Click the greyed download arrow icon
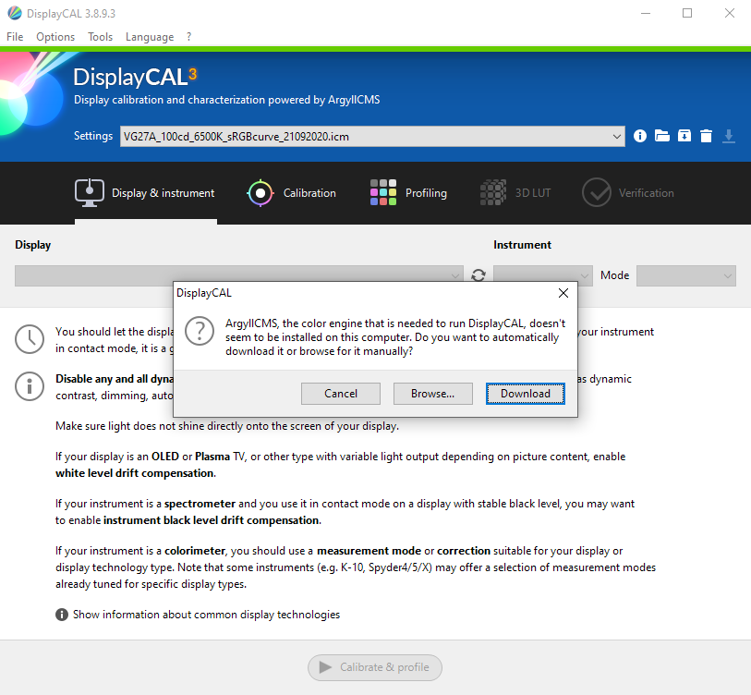The height and width of the screenshot is (695, 751). [x=729, y=136]
